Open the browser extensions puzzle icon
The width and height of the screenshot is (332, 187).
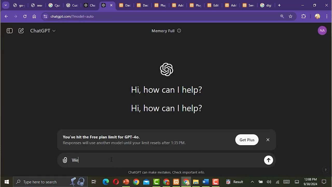(304, 16)
